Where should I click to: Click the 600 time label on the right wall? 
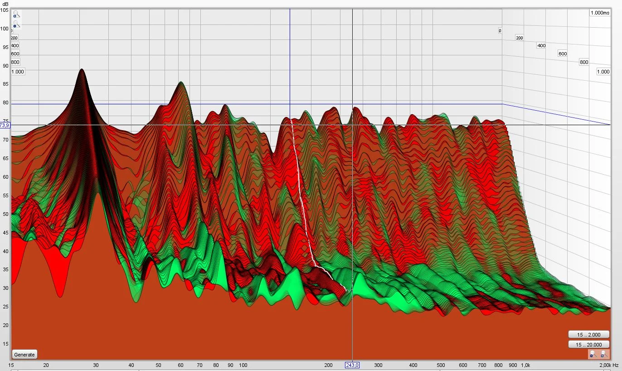[x=563, y=54]
